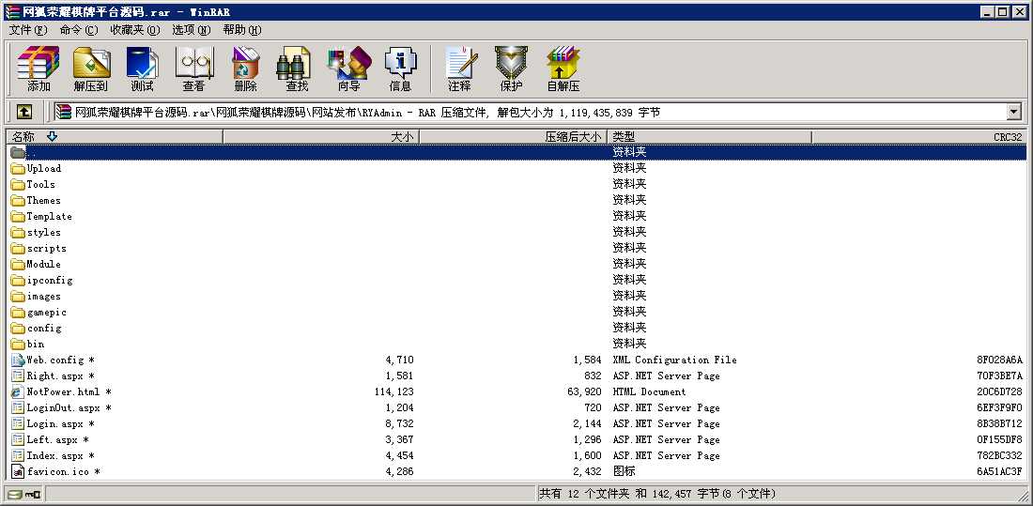Select the Index.aspx file name

61,456
